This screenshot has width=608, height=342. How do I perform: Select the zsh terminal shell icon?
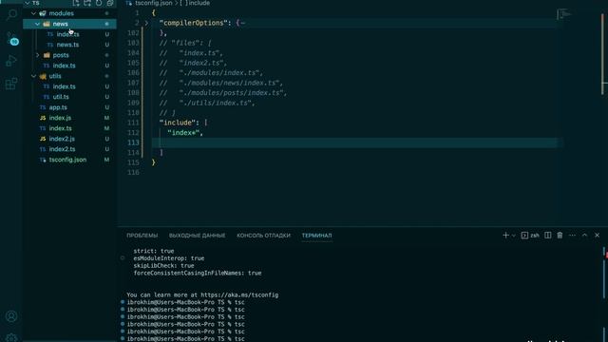click(524, 235)
